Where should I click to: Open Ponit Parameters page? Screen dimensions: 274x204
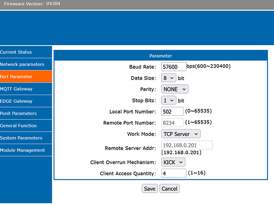pyautogui.click(x=26, y=113)
